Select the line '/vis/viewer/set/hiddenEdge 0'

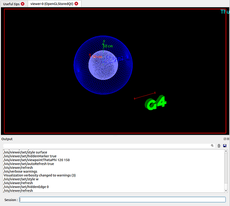(26, 187)
